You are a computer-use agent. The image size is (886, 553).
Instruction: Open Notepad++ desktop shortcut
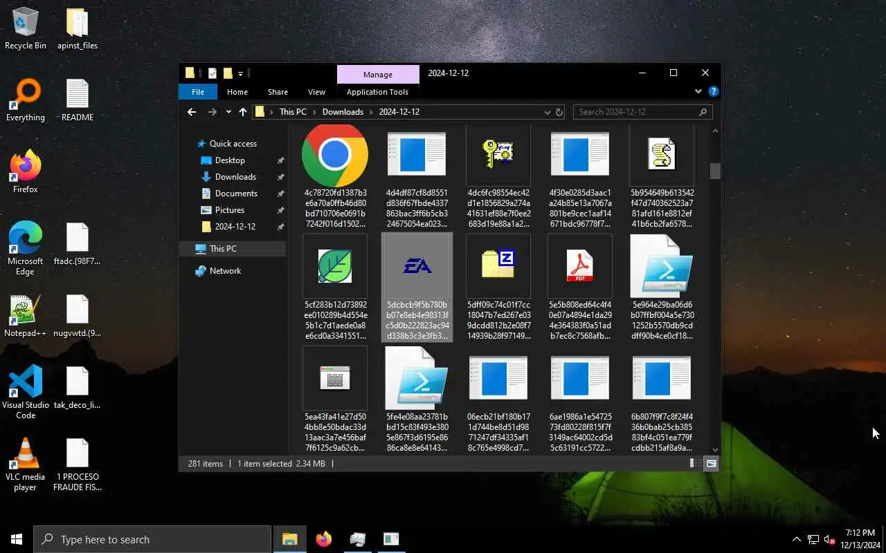pyautogui.click(x=26, y=317)
